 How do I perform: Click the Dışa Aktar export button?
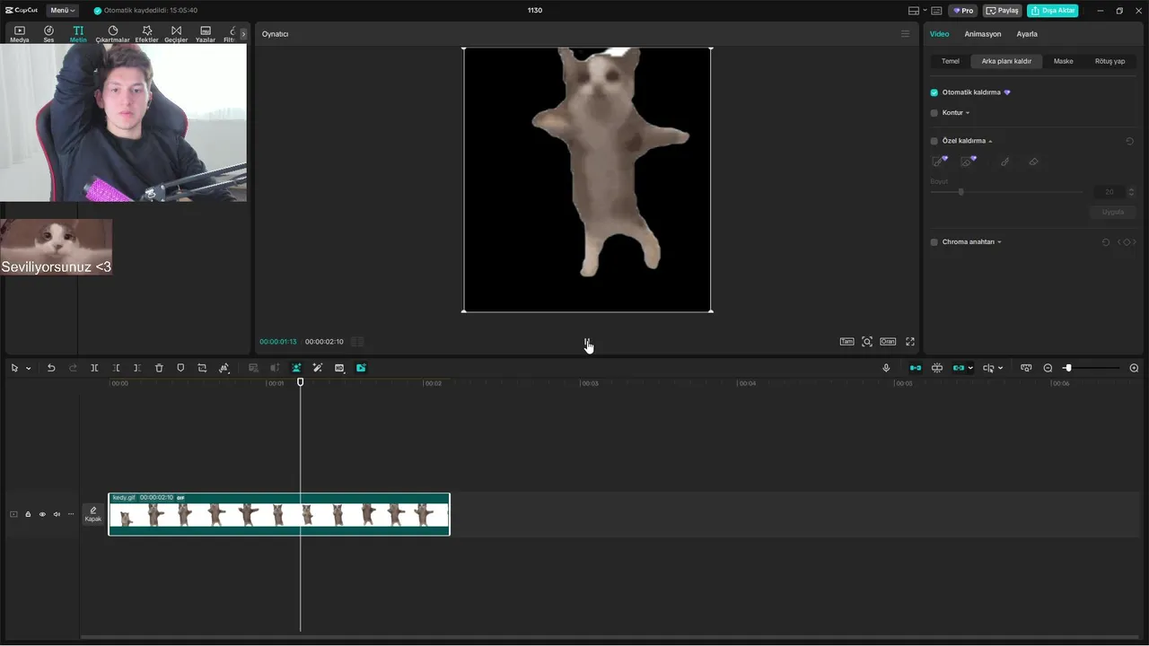click(1053, 11)
